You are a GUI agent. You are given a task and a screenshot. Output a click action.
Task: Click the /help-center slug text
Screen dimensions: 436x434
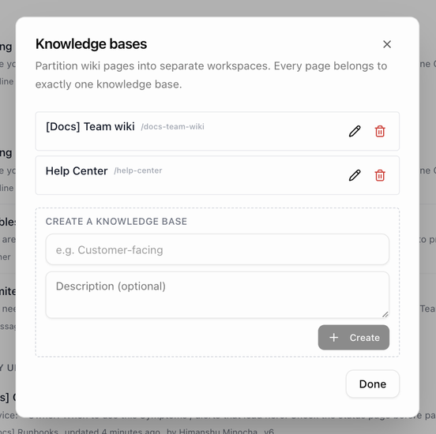click(x=138, y=170)
